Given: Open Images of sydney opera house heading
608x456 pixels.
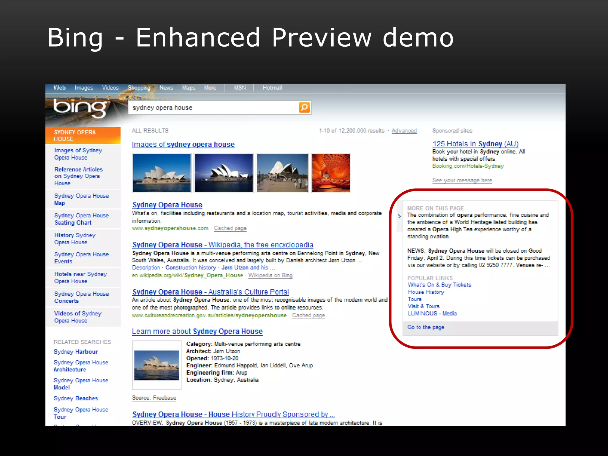Looking at the screenshot, I should point(183,145).
